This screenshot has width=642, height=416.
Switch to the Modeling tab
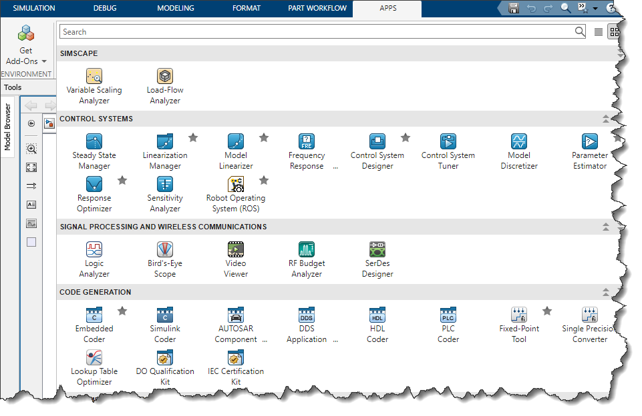pyautogui.click(x=176, y=9)
